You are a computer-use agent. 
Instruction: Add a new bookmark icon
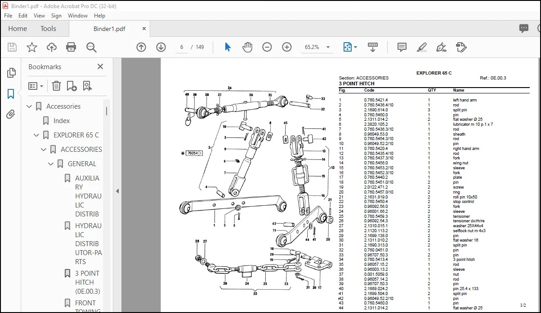click(72, 86)
